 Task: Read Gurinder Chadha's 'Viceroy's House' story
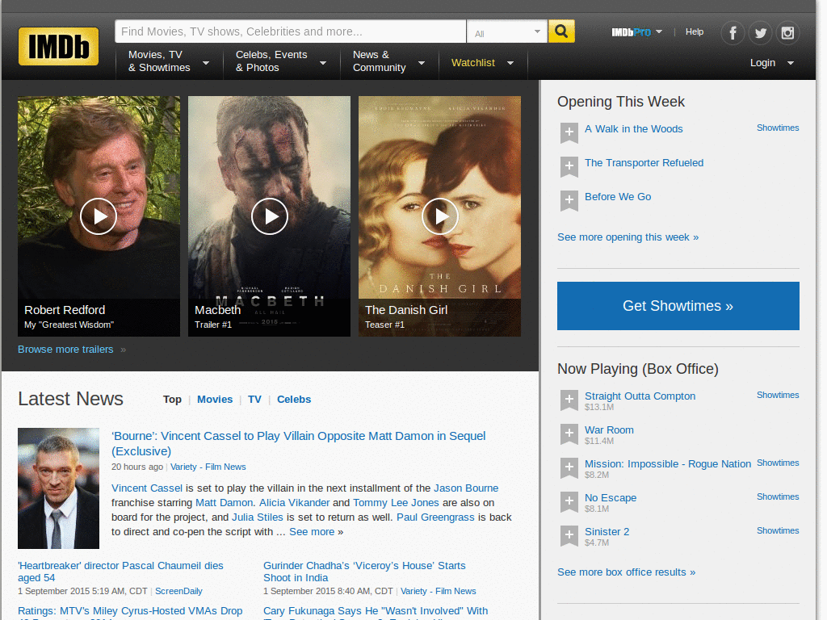[364, 572]
